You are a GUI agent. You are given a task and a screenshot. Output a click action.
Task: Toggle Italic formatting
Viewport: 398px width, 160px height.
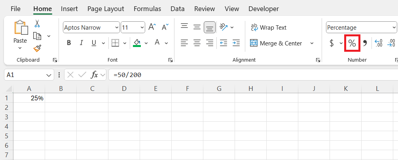tap(81, 43)
